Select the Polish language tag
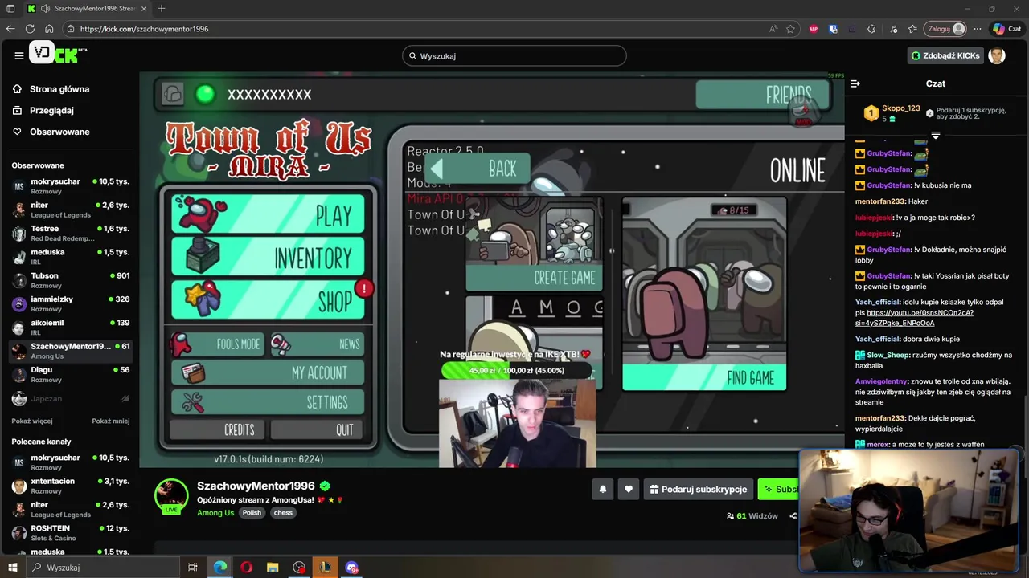The width and height of the screenshot is (1029, 578). click(x=252, y=513)
